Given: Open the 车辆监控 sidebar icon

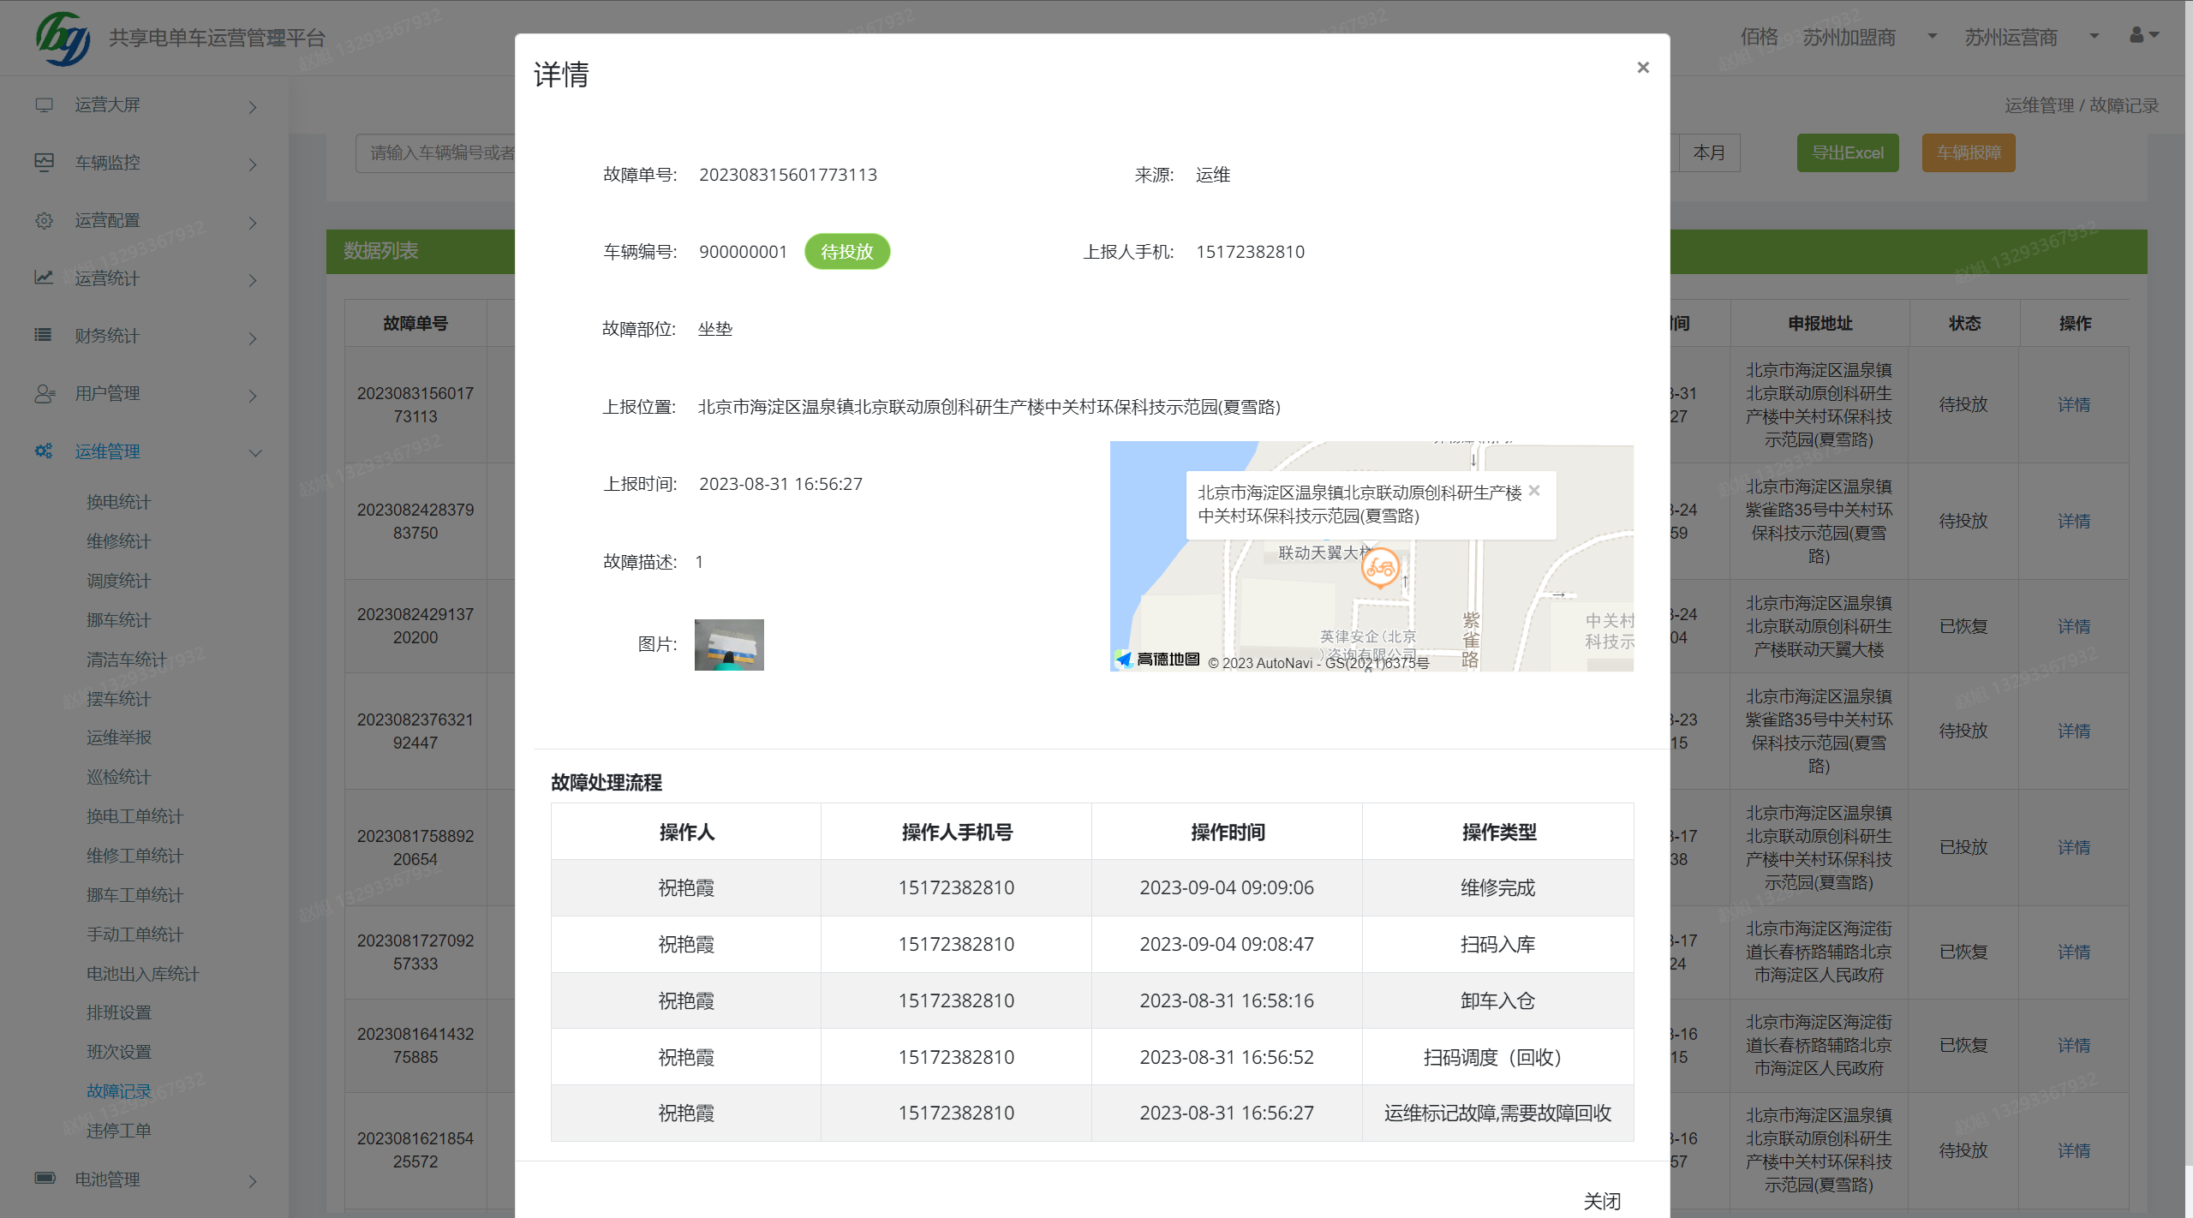Looking at the screenshot, I should click(x=44, y=162).
